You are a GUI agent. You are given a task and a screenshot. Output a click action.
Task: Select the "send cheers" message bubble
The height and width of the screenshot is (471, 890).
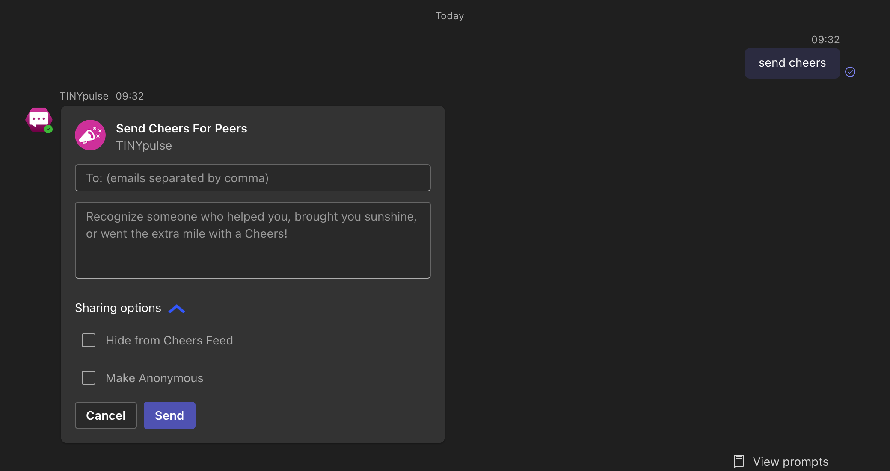pyautogui.click(x=792, y=63)
